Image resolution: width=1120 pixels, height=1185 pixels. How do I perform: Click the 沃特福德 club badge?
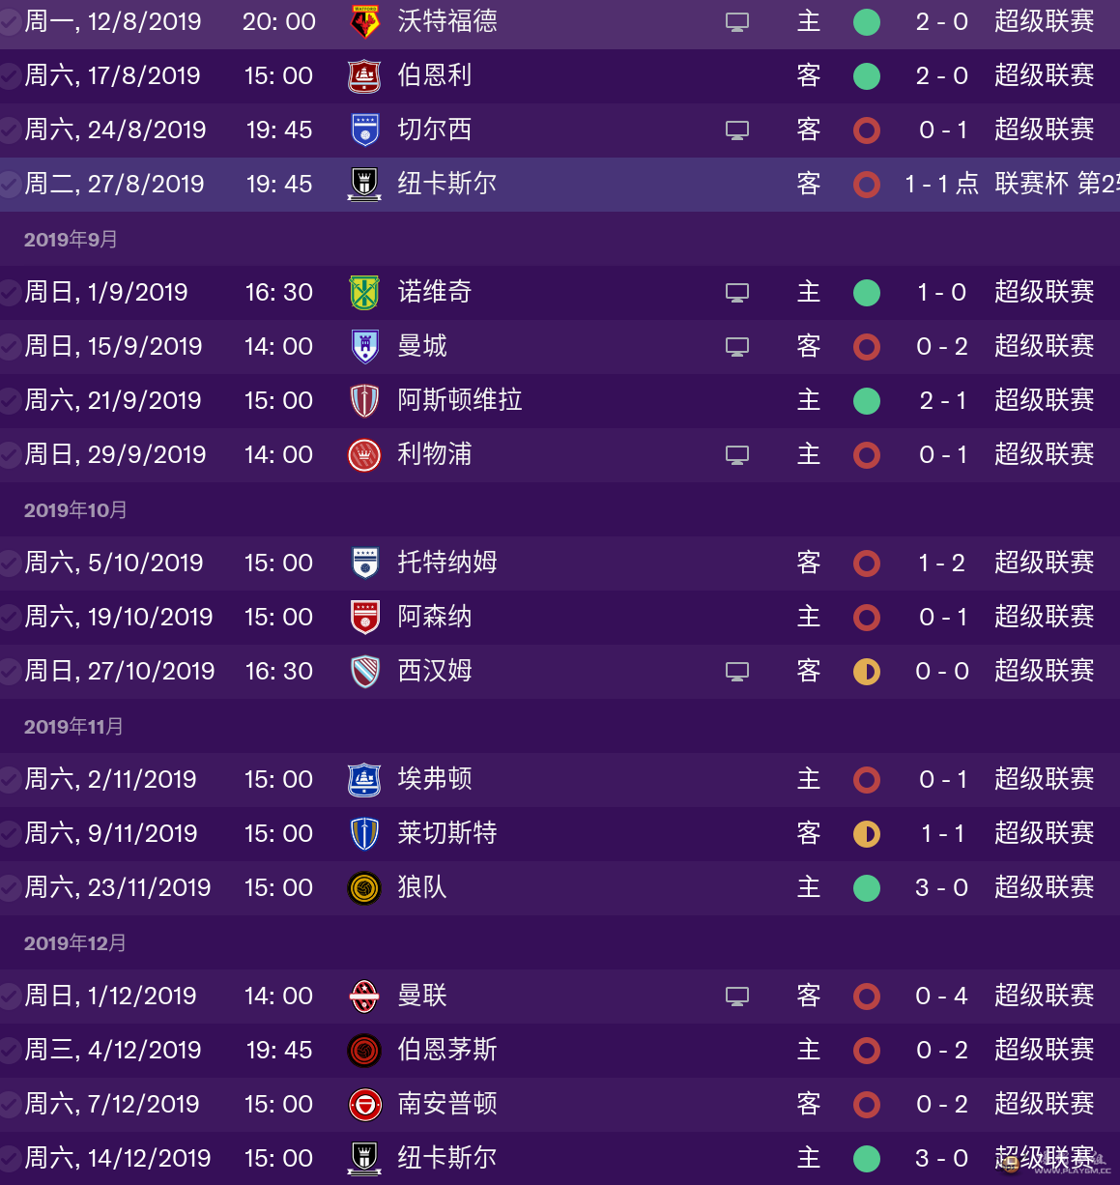364,21
